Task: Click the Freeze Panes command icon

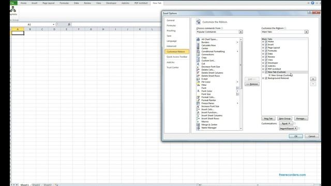Action: pos(198,103)
